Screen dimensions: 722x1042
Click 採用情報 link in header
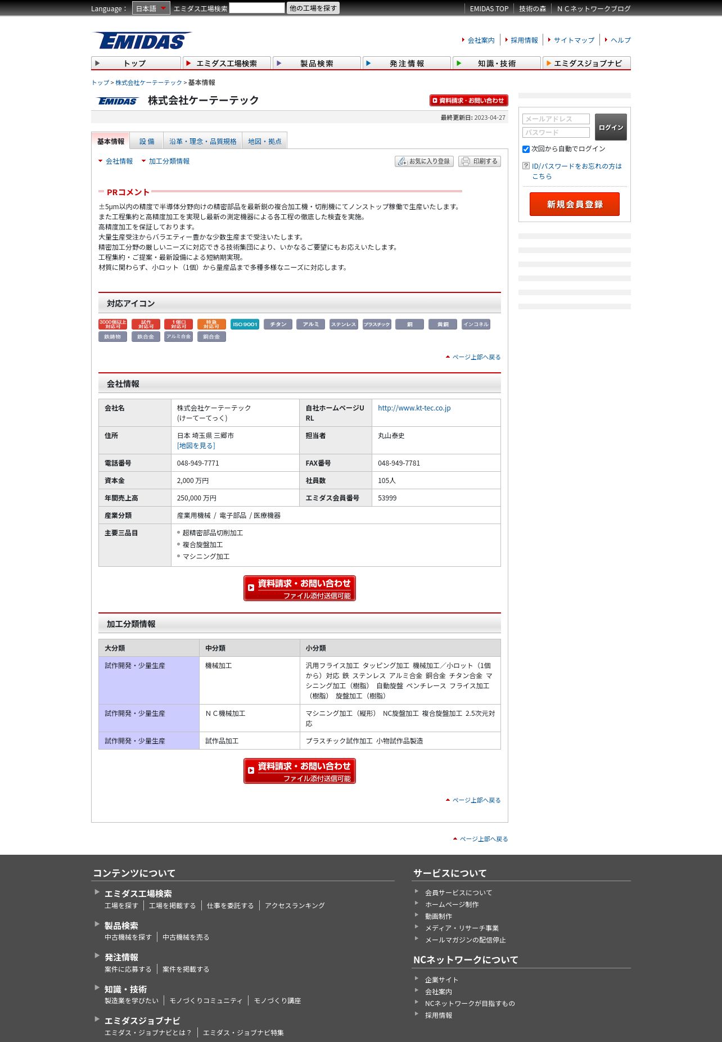point(524,40)
